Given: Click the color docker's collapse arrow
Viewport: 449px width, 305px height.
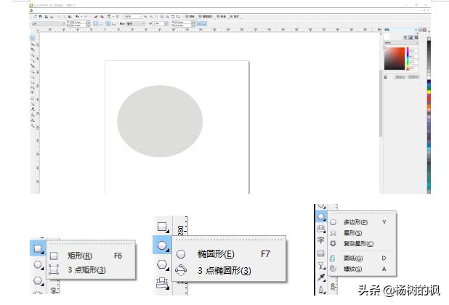Looking at the screenshot, I should 416,30.
